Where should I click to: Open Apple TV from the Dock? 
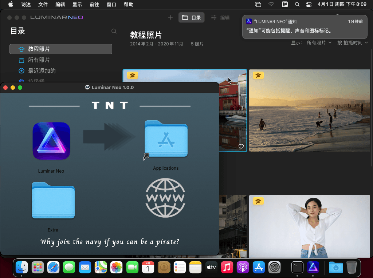pos(211,267)
